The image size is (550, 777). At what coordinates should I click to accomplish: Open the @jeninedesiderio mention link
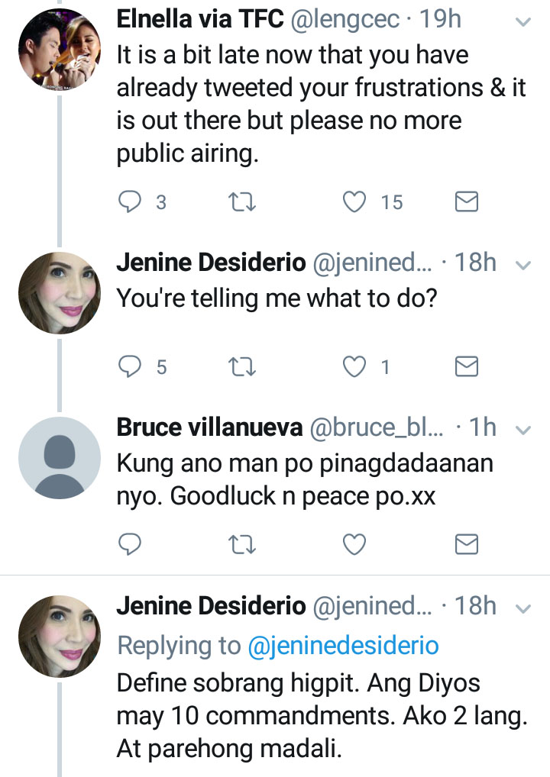(x=343, y=646)
